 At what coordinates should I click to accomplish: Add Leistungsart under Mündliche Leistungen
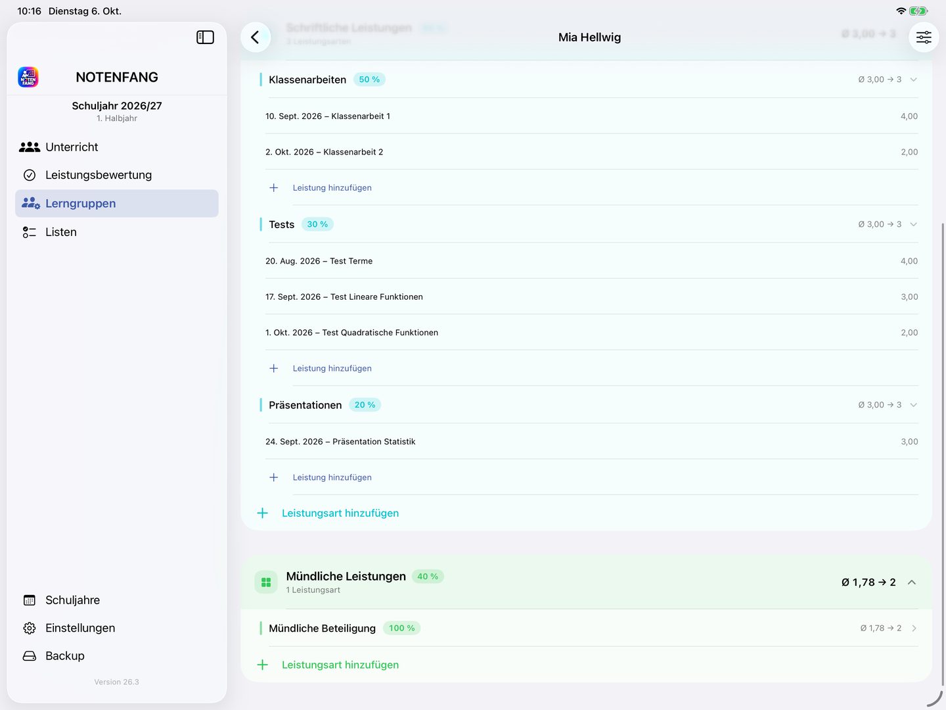340,665
